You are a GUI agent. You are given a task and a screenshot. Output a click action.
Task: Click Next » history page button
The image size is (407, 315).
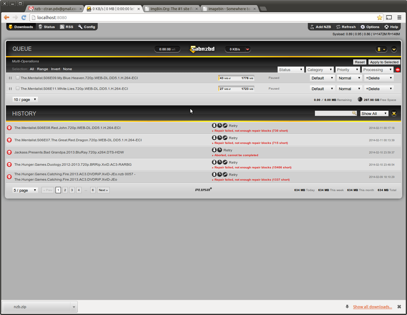[103, 190]
